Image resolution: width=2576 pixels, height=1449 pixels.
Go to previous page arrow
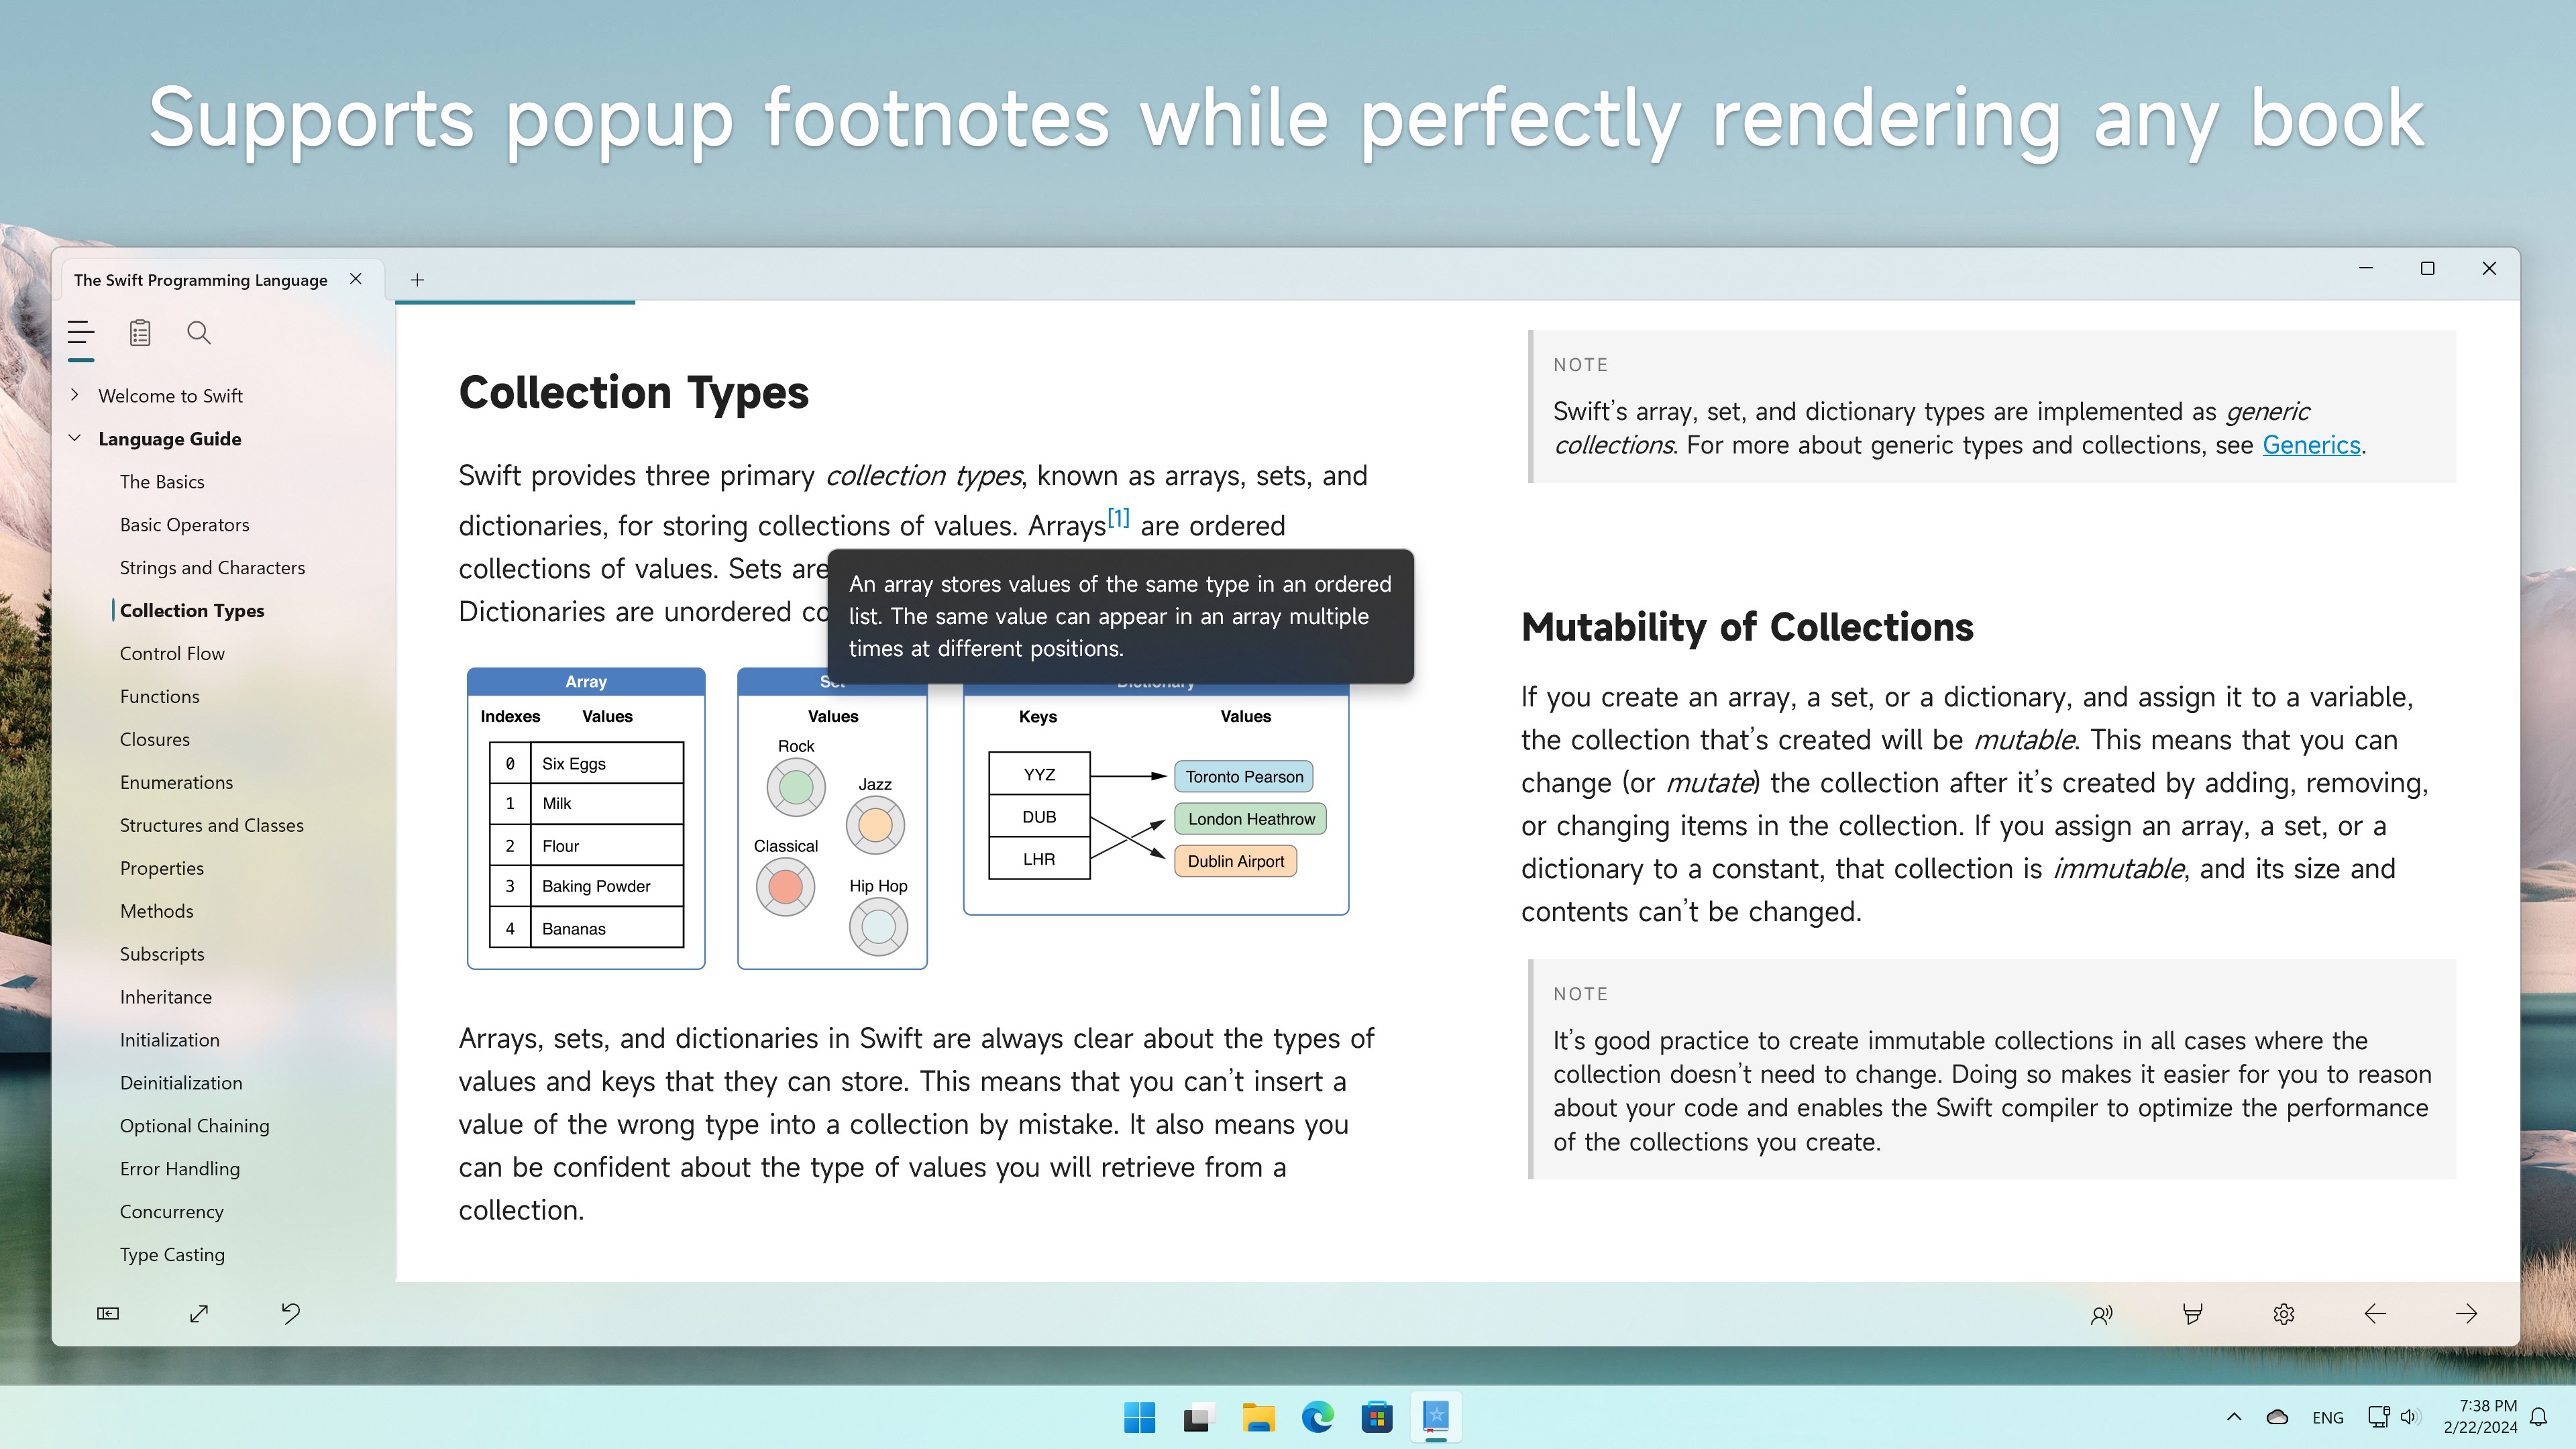point(2375,1314)
